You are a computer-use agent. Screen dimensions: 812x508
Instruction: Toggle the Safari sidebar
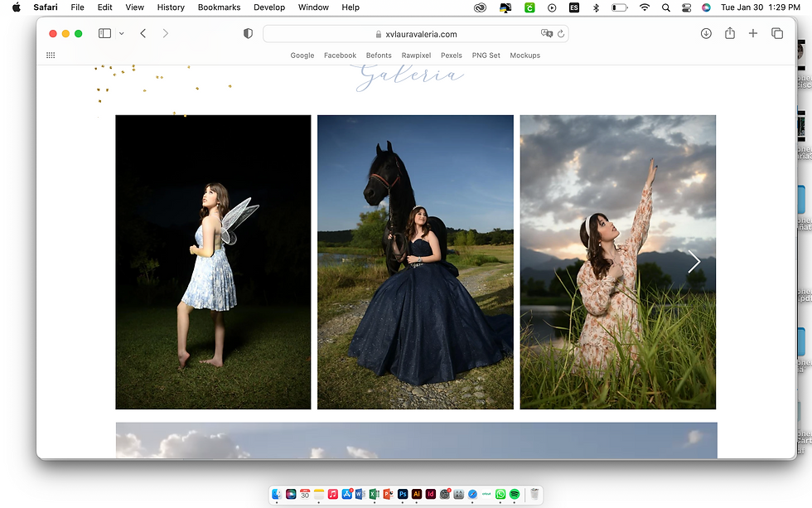(104, 34)
